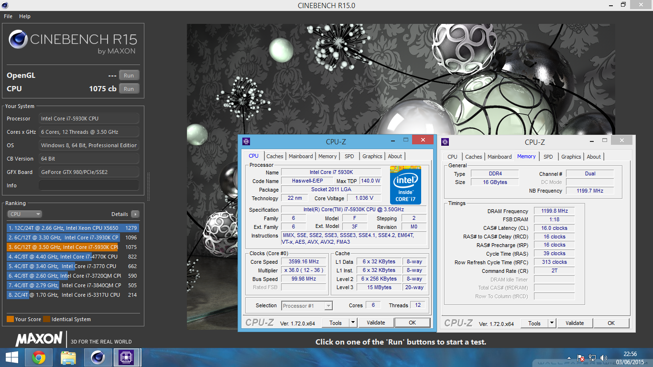Viewport: 653px width, 367px height.
Task: Select ranking row i5-3317U 214
Action: pos(73,295)
